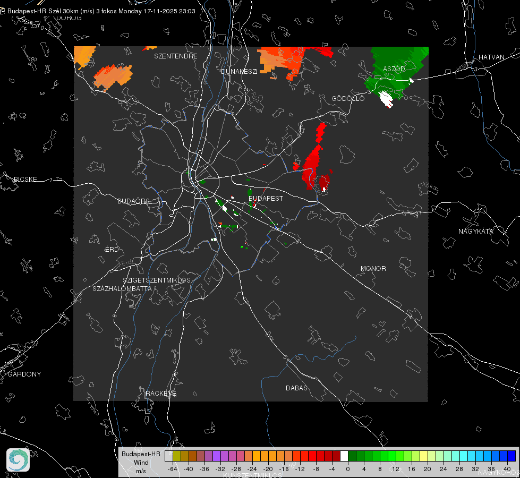Image resolution: width=520 pixels, height=478 pixels.
Task: Click the BUDAÖRS city label
Action: pyautogui.click(x=133, y=201)
